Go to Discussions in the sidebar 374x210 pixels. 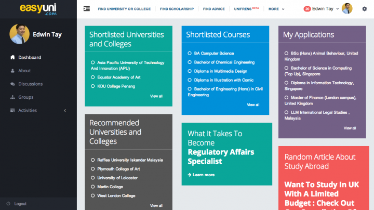[x=31, y=84]
